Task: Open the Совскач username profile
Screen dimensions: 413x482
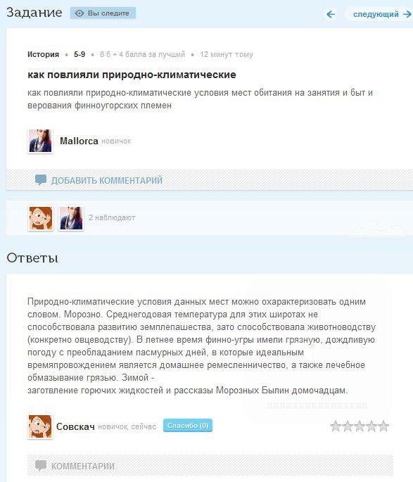Action: point(75,426)
